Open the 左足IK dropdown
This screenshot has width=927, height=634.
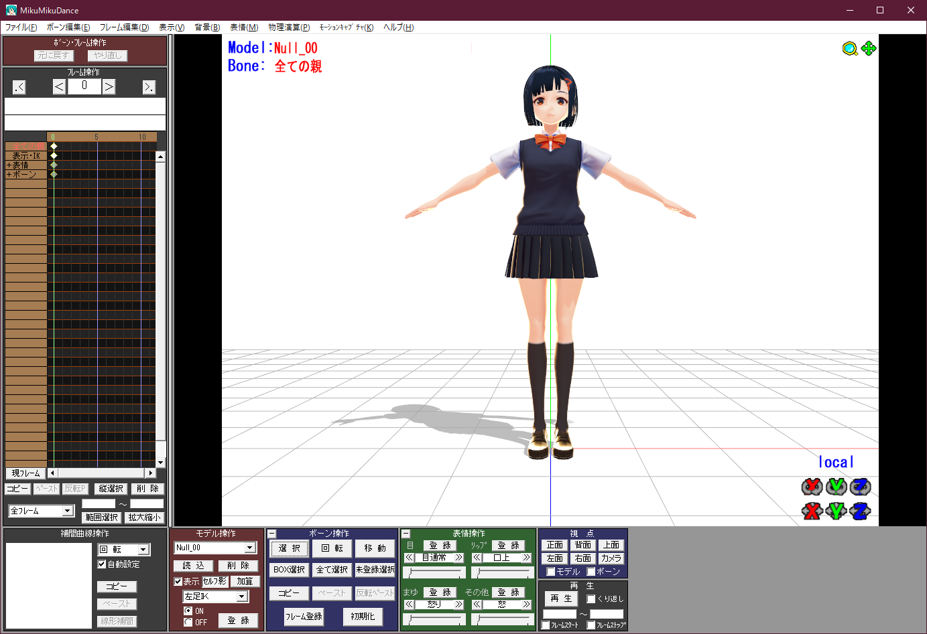click(242, 597)
